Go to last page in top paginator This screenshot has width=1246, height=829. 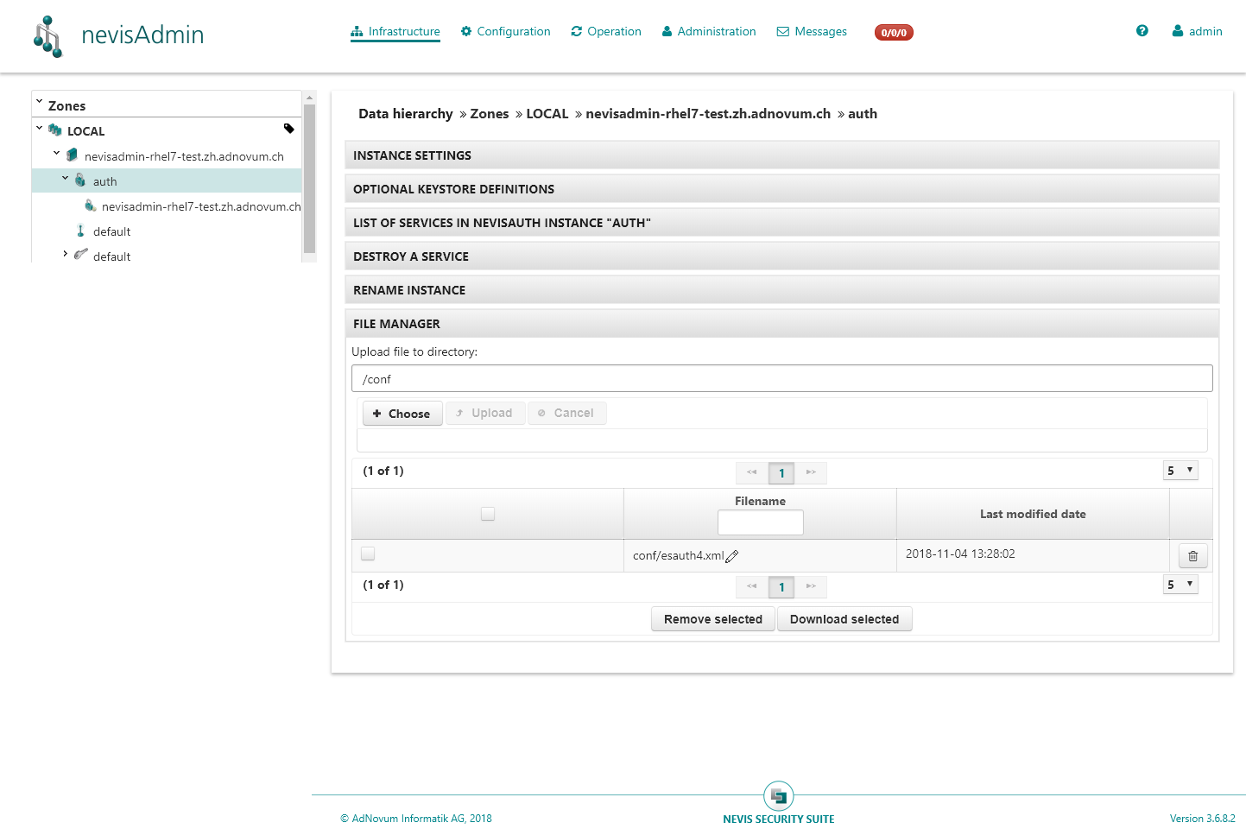811,472
